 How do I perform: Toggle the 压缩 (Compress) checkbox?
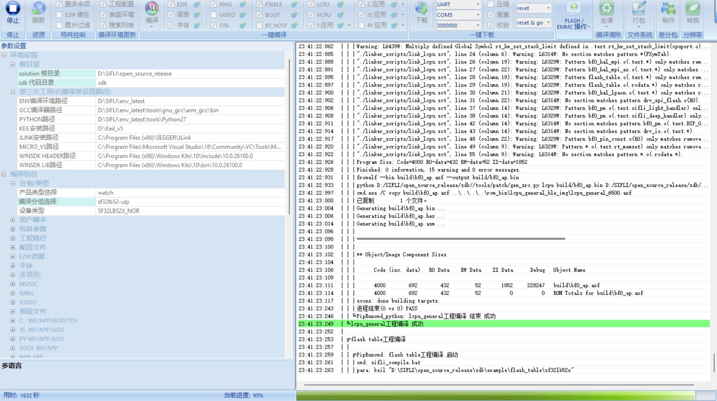pos(491,4)
